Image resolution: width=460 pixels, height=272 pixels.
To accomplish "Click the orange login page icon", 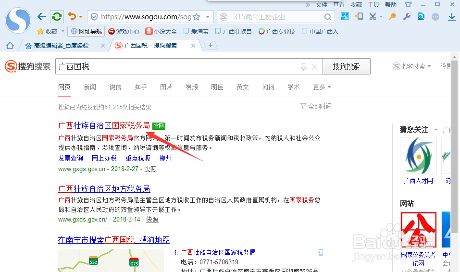I will (359, 16).
